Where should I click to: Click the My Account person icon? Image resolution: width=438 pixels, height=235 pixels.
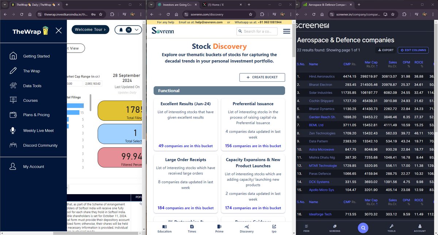click(x=13, y=166)
